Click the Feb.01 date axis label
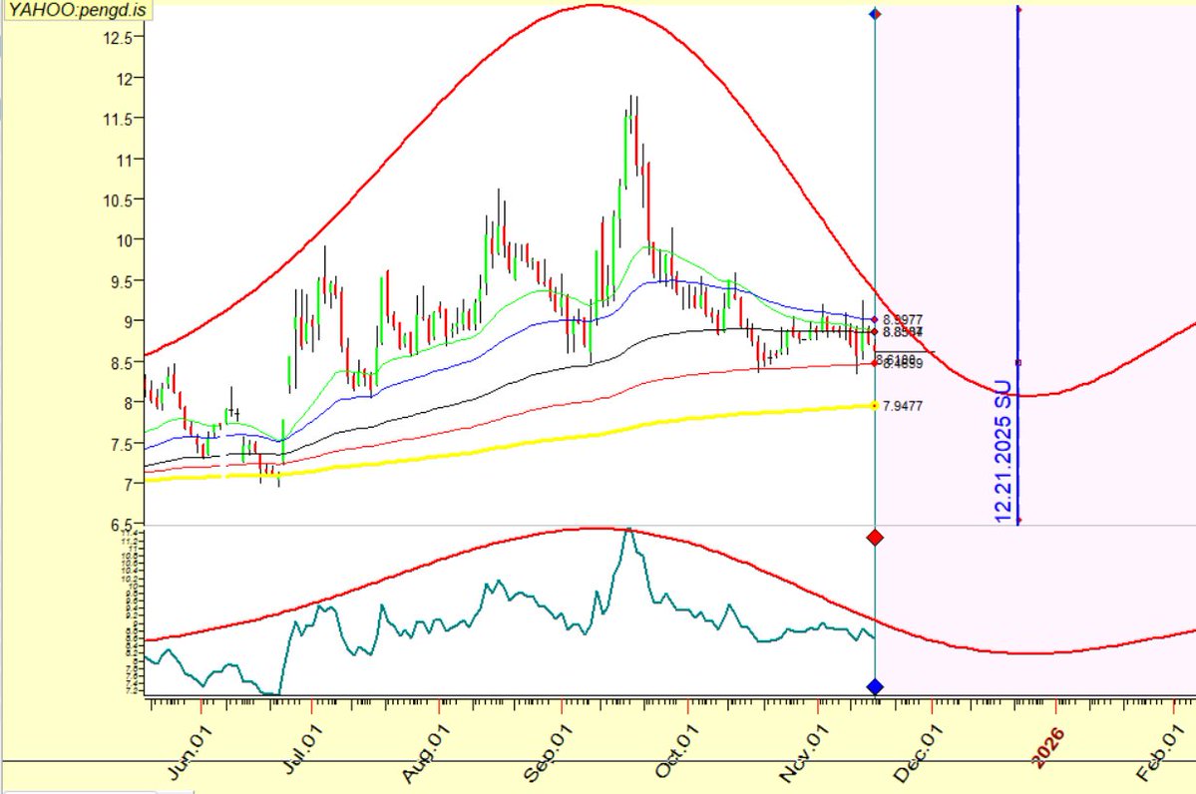This screenshot has height=794, width=1196. [1162, 753]
